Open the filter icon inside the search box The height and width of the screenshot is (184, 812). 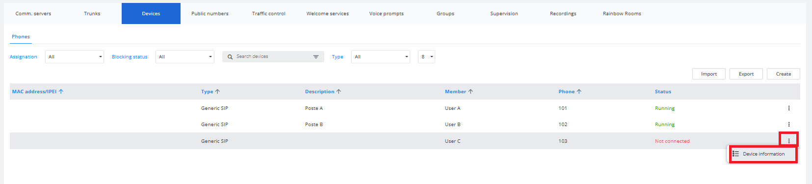coord(316,57)
